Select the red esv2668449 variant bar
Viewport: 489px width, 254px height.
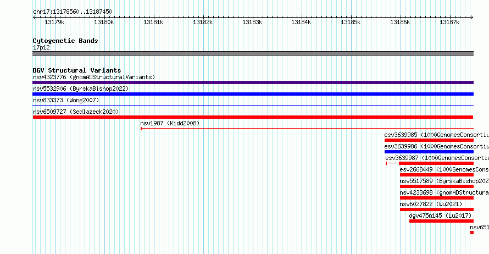(x=437, y=175)
